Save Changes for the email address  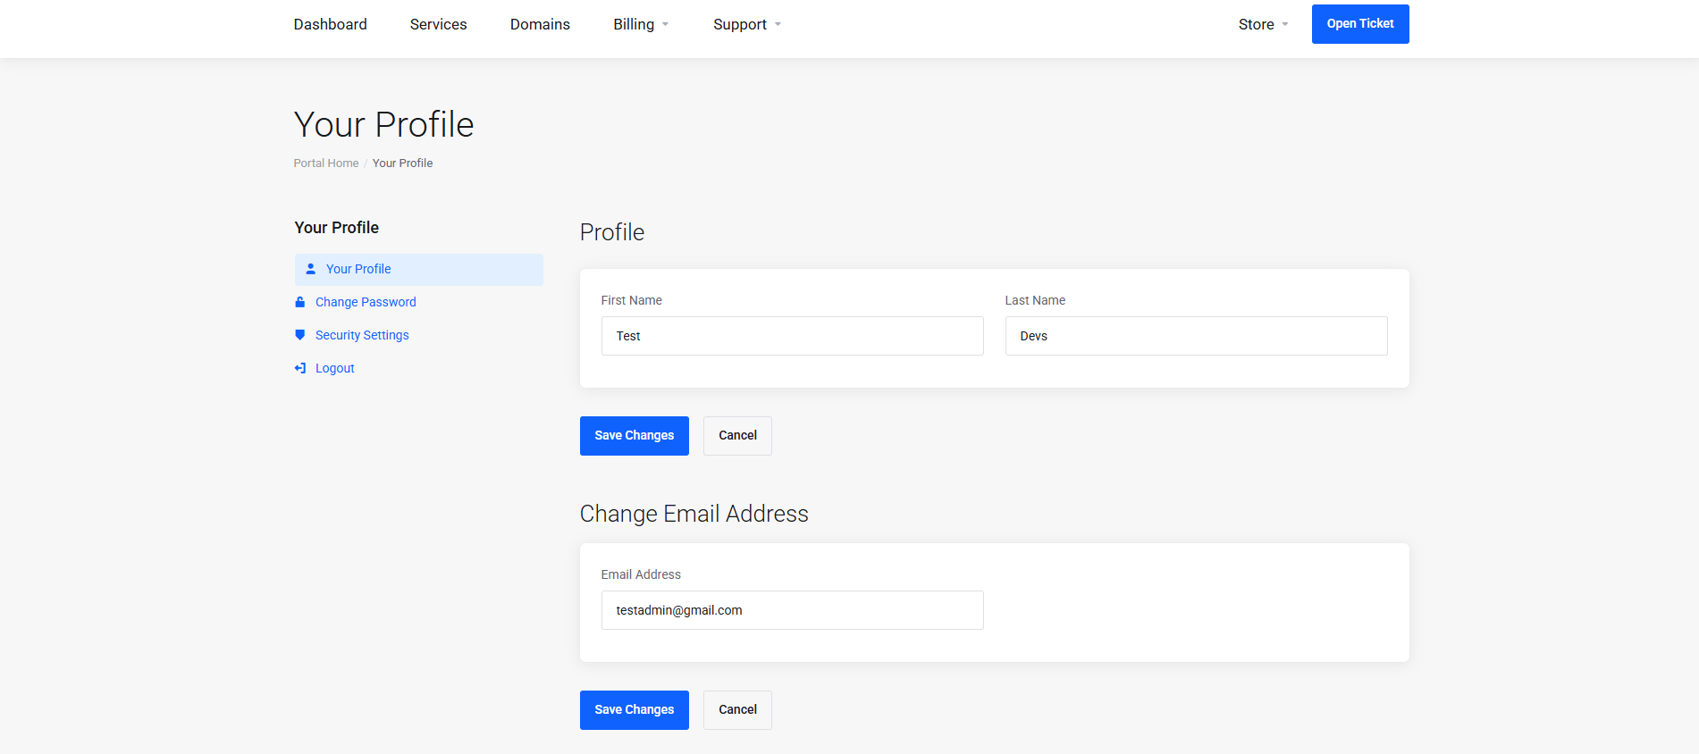(x=635, y=710)
